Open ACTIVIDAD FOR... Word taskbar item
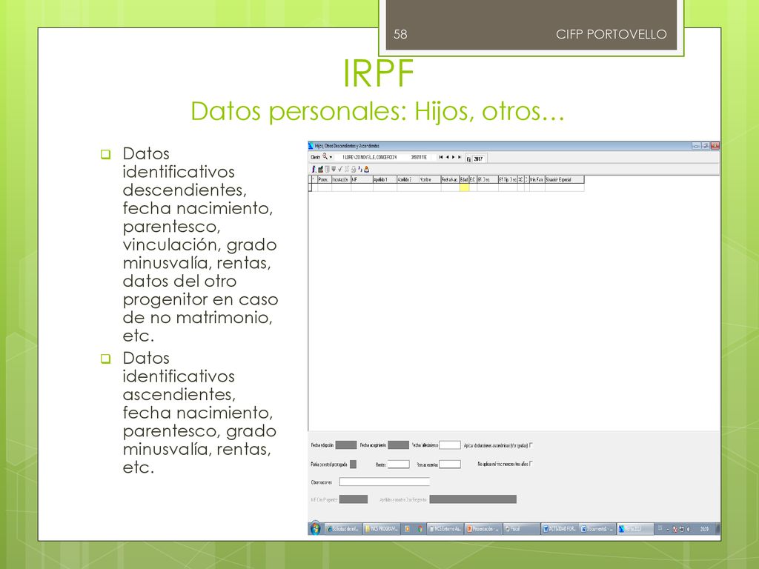 [x=560, y=529]
